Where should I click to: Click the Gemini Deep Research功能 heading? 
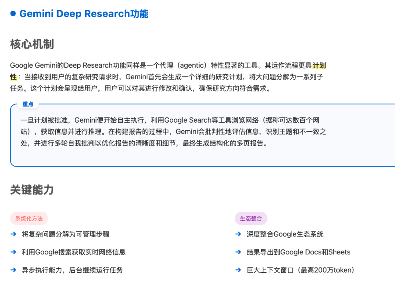(84, 14)
